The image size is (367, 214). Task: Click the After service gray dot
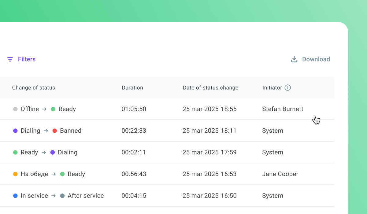coord(62,196)
